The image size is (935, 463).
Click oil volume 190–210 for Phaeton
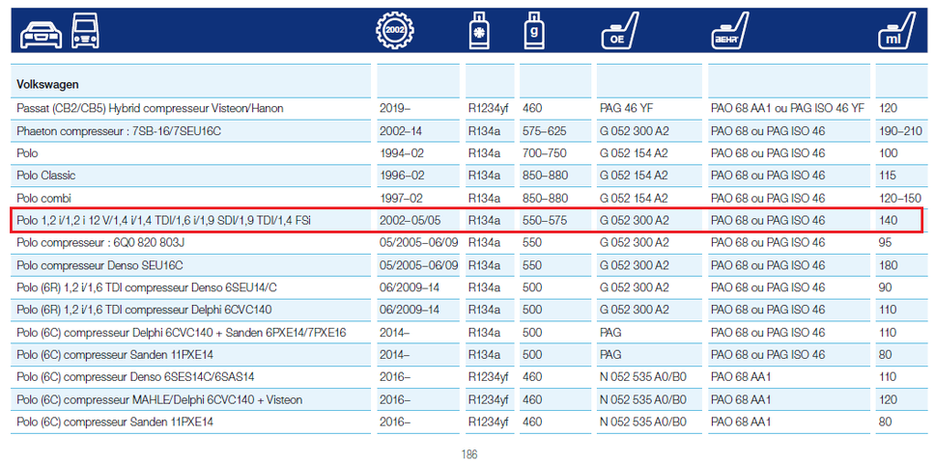tap(900, 131)
